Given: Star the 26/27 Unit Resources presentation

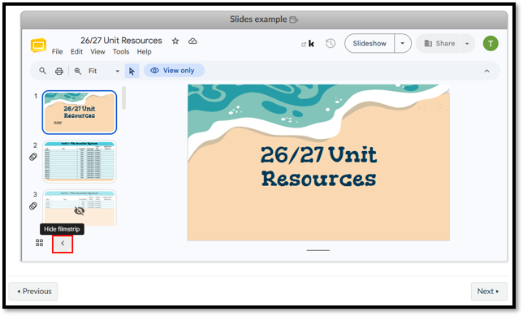Looking at the screenshot, I should tap(175, 41).
